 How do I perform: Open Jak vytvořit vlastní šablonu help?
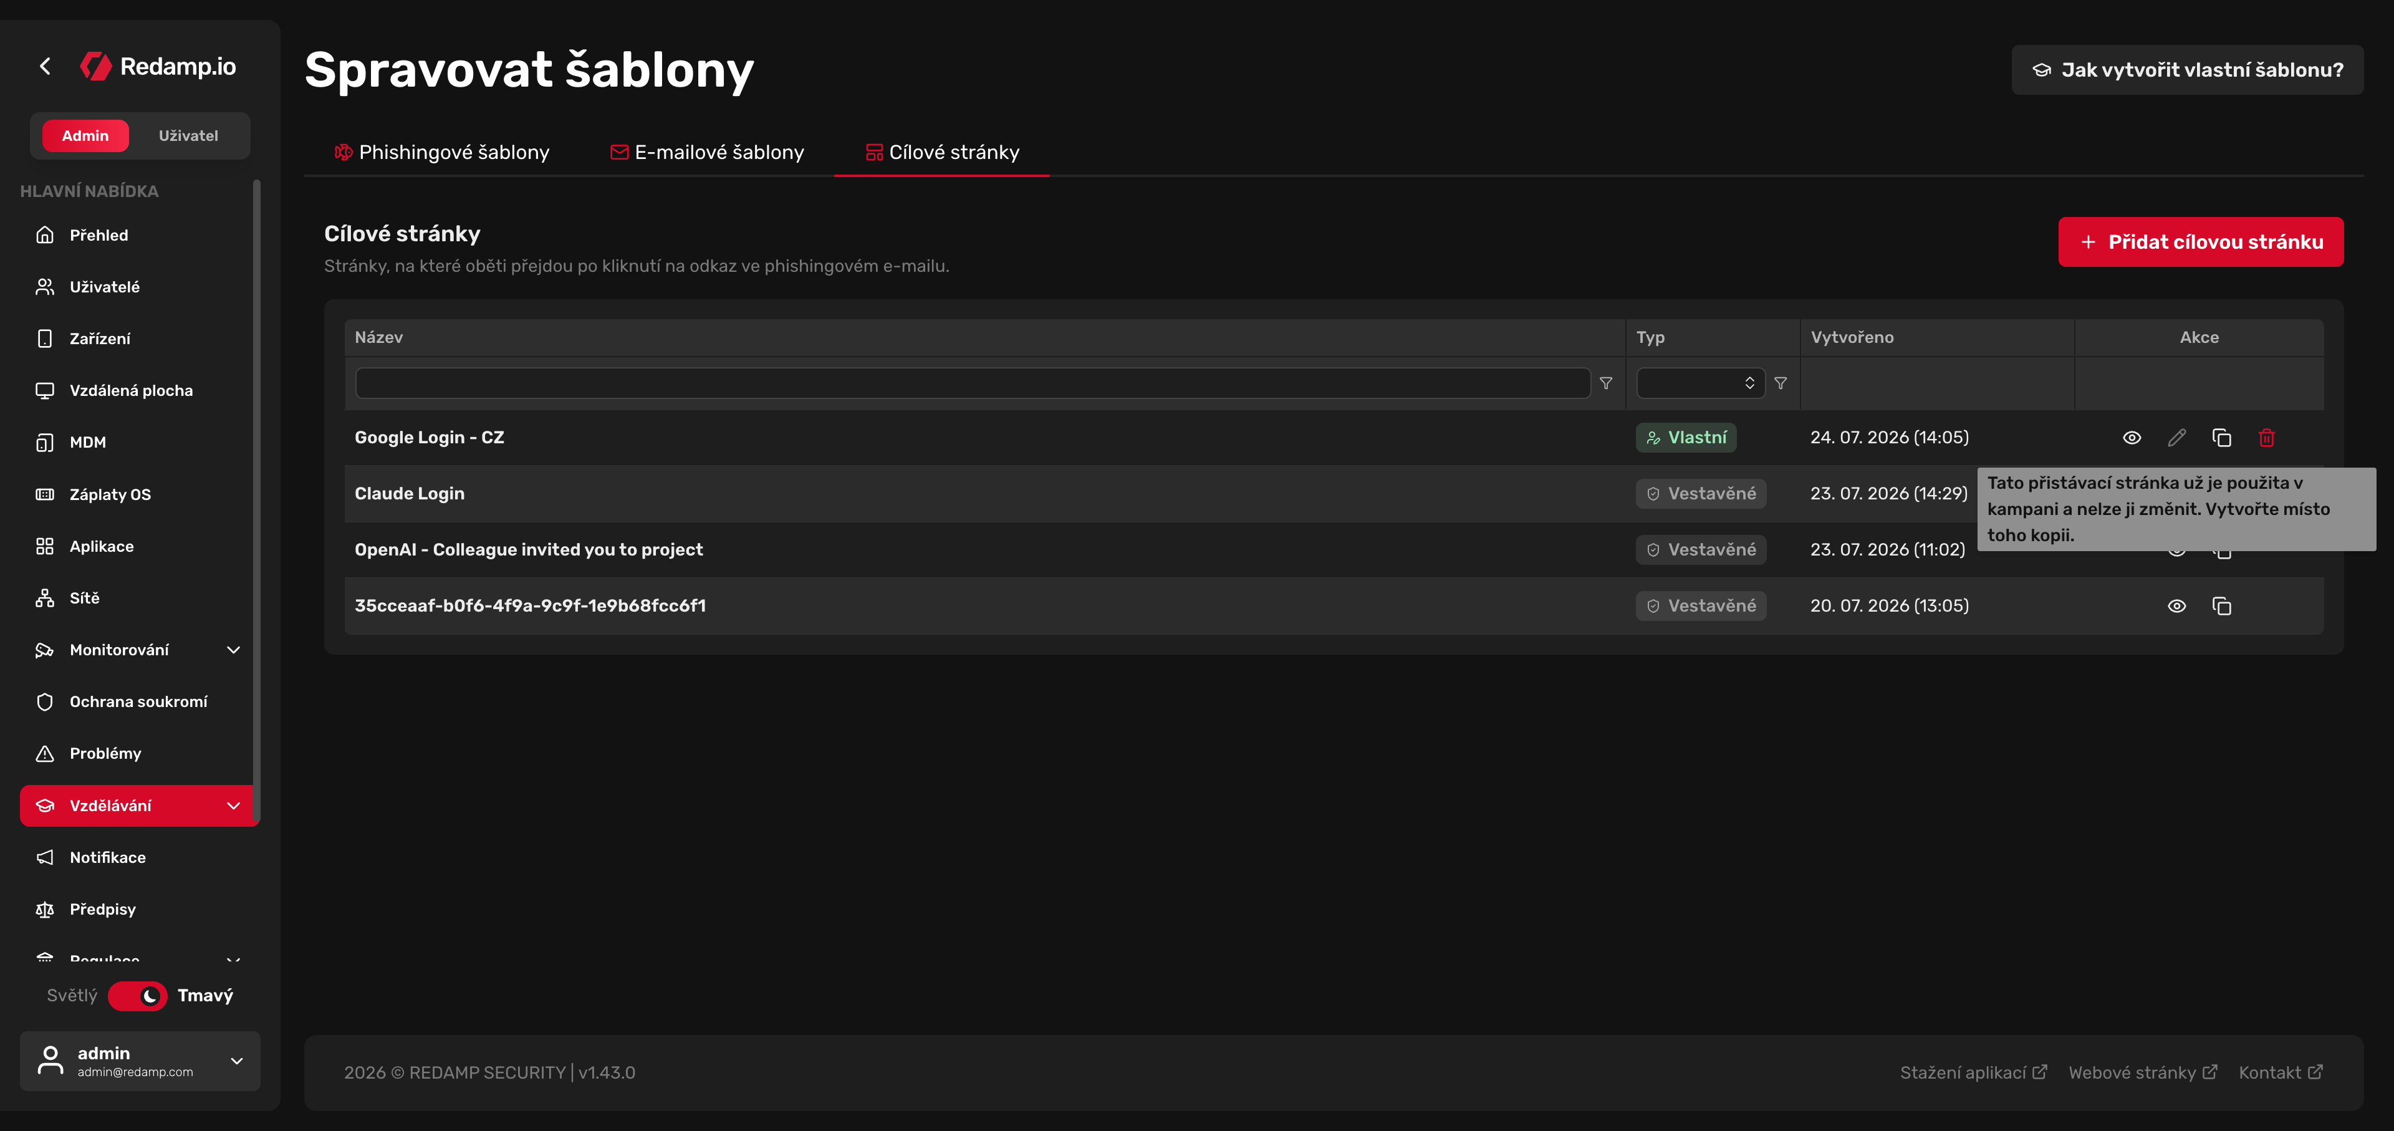click(2188, 70)
